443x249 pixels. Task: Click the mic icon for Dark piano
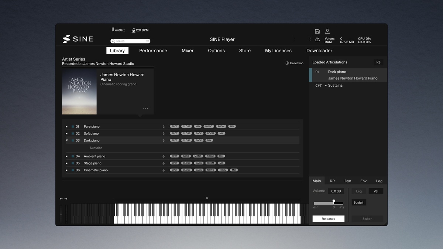[x=164, y=141]
